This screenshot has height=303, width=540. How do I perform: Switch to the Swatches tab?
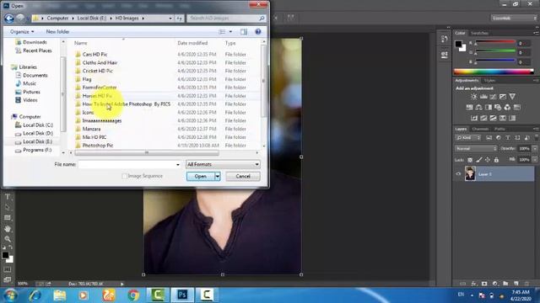(x=479, y=33)
